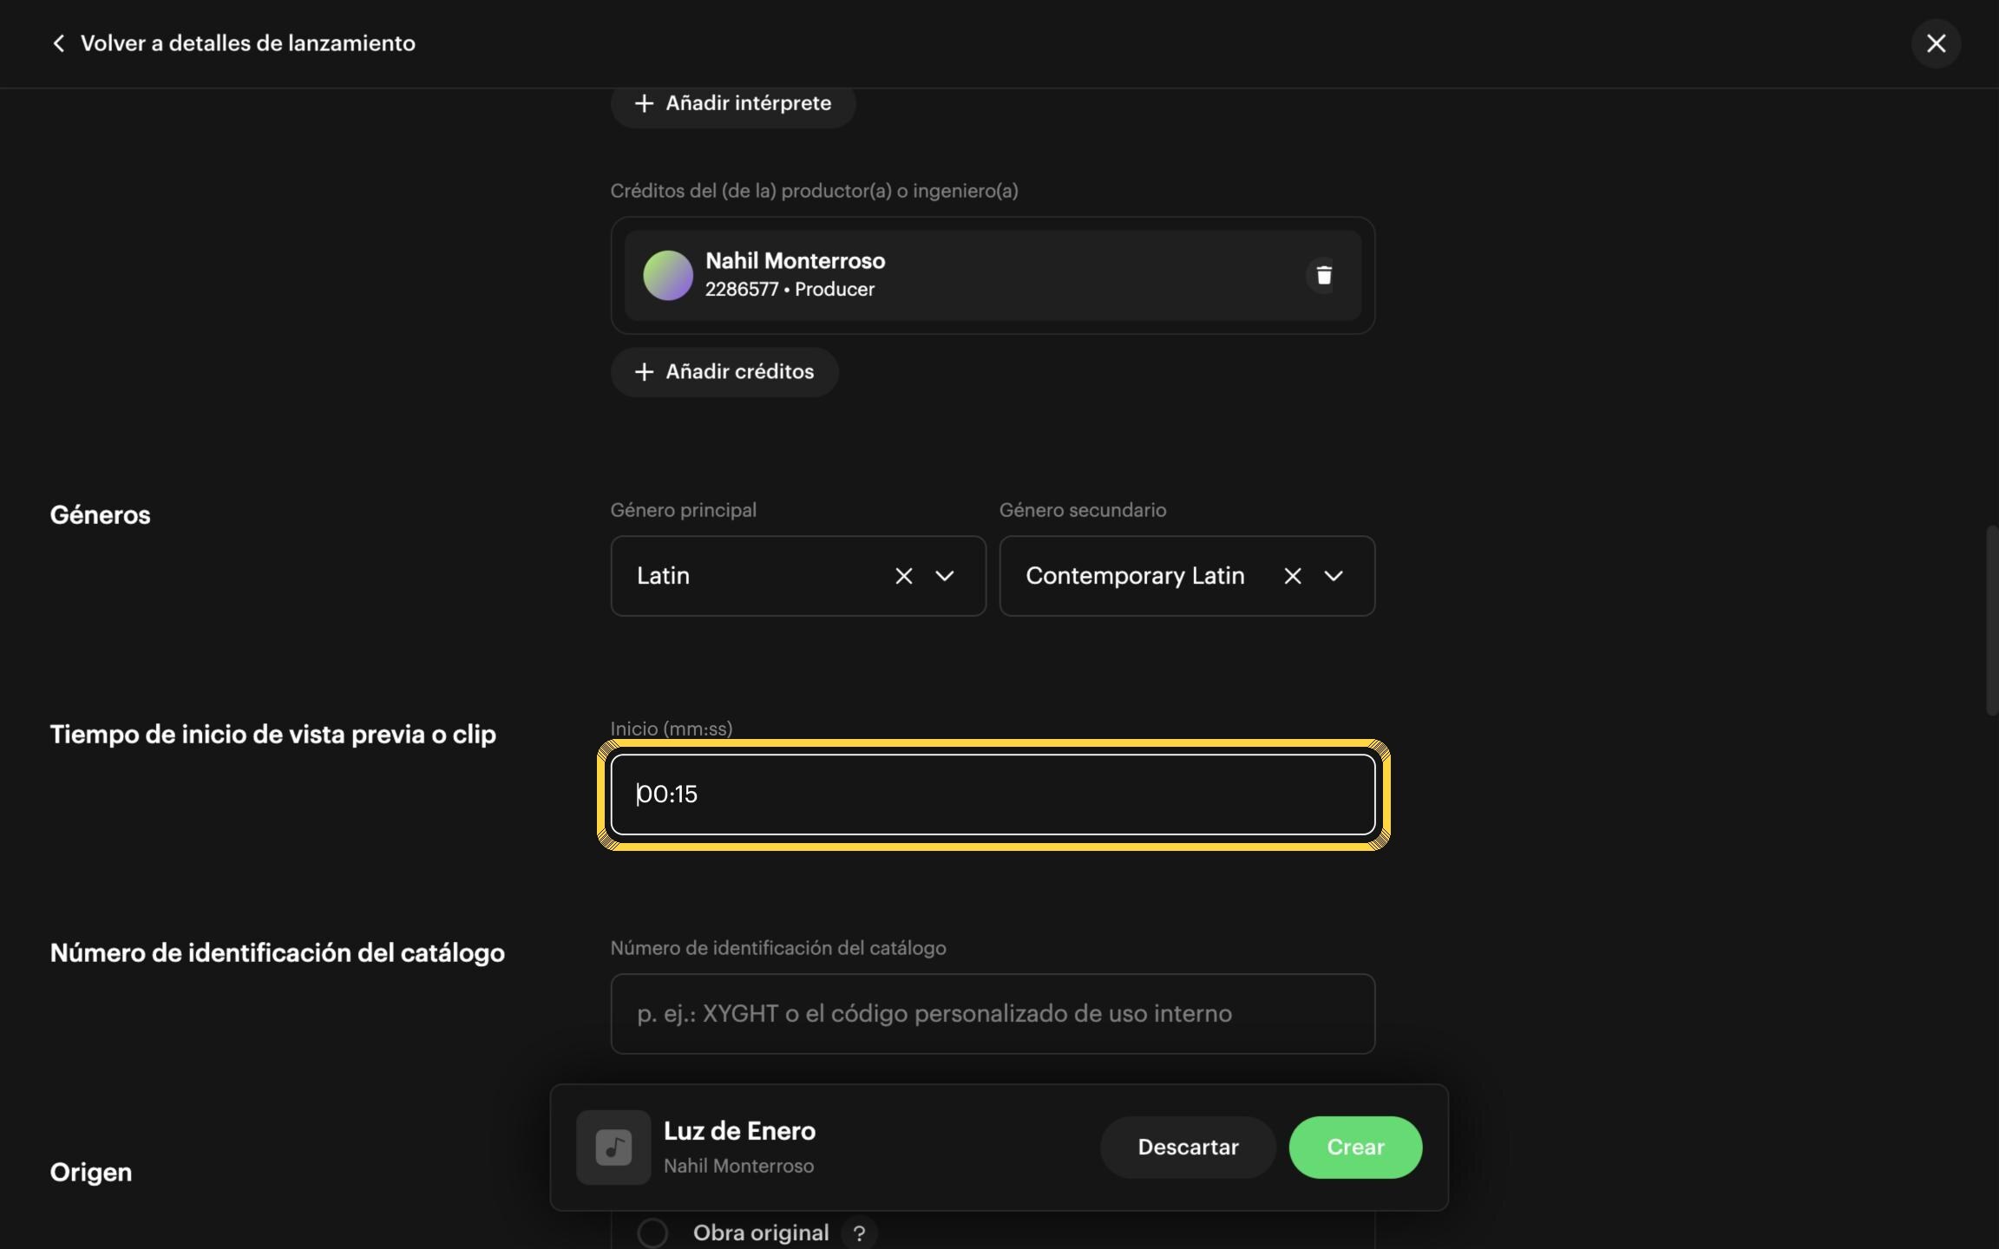Click the back chevron arrow icon
1999x1249 pixels.
pos(58,43)
